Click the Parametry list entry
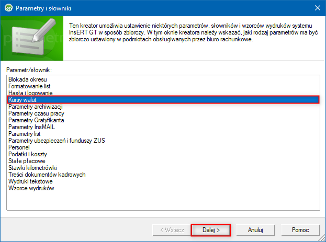The width and height of the screenshot is (326, 242). 163,134
